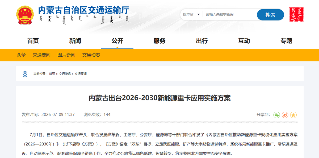Click the star favorites share icon
319x158 pixels.
(293, 115)
